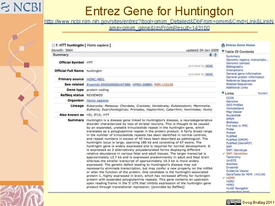The height and width of the screenshot is (206, 275).
Task: Open GeneTests for MIM: 143100 link
Action: pyautogui.click(x=246, y=174)
